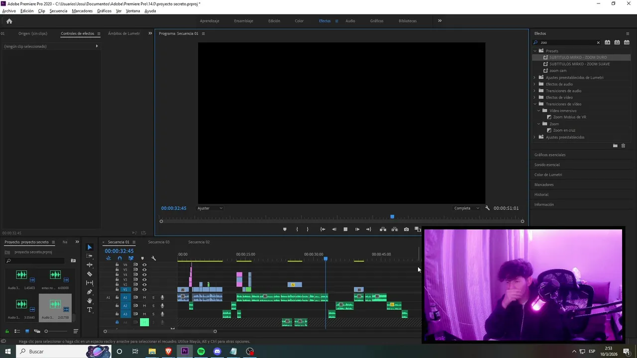Screen dimensions: 637x358
Task: Expand Efectos de audio folder
Action: (x=535, y=84)
